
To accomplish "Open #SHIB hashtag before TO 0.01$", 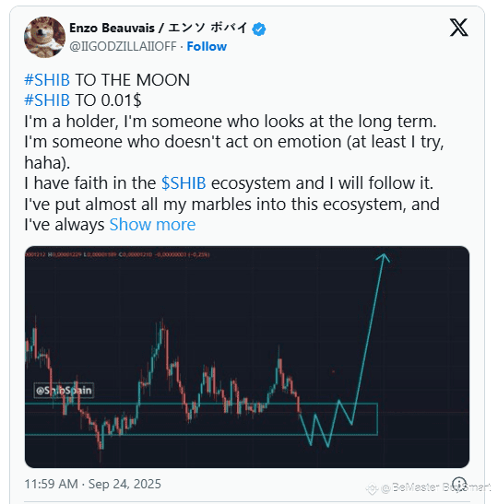I will [47, 100].
